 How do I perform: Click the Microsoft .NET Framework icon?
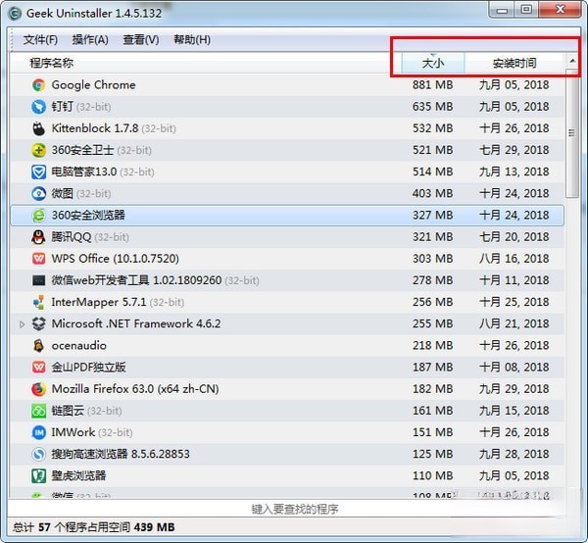(38, 324)
